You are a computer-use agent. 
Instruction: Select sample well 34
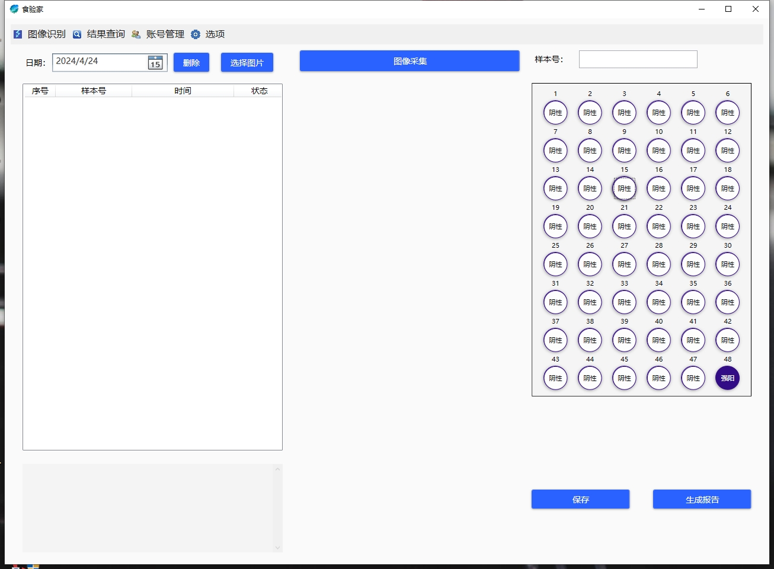pyautogui.click(x=659, y=302)
